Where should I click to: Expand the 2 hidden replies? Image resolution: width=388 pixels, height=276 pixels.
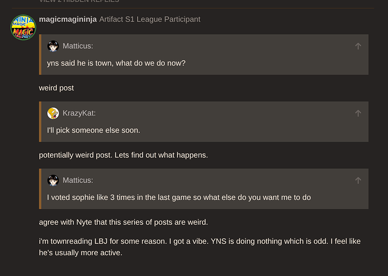click(79, 2)
